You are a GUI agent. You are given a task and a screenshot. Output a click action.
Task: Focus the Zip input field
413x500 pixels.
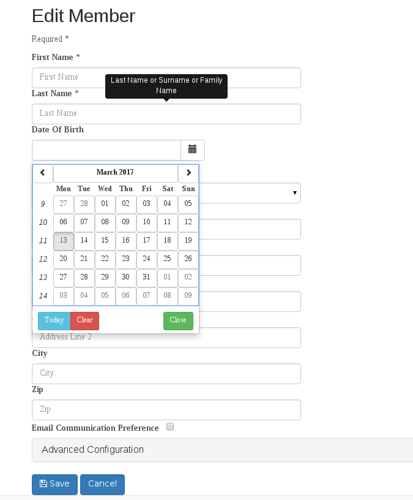click(x=166, y=410)
